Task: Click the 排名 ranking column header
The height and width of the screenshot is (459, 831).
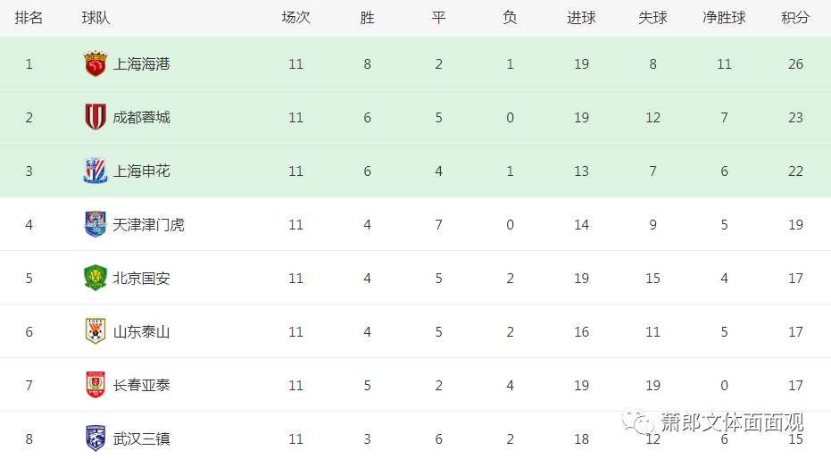Action: click(29, 18)
